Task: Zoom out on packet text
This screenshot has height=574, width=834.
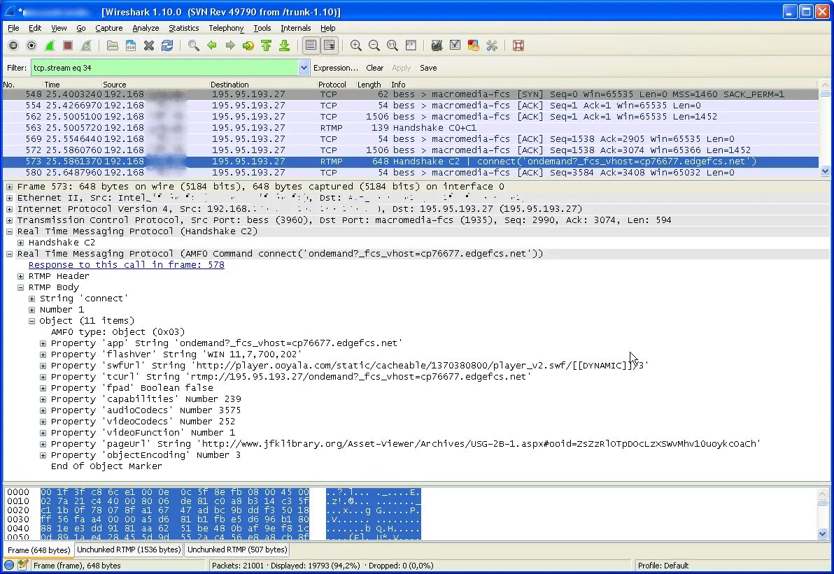Action: (374, 45)
